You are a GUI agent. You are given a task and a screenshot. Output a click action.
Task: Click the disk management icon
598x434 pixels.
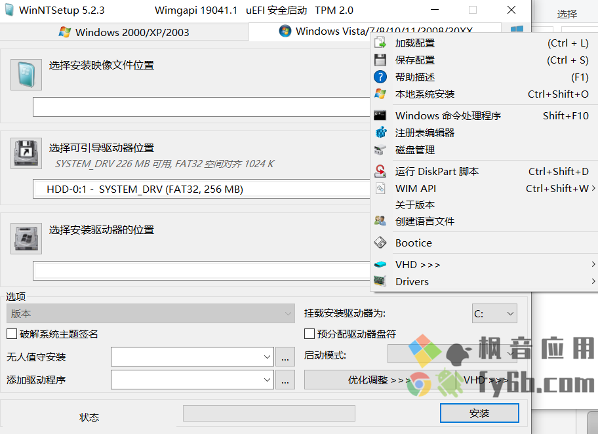coord(380,150)
